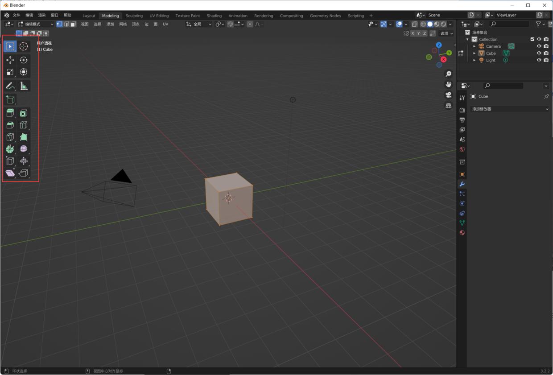Open Modifier Properties via the wrench icon
This screenshot has height=375, width=553.
pos(462,184)
